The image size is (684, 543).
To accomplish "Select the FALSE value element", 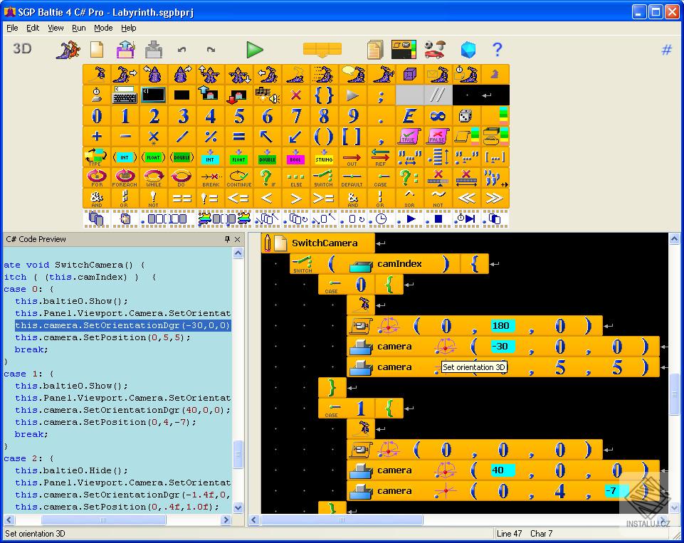I will point(437,137).
